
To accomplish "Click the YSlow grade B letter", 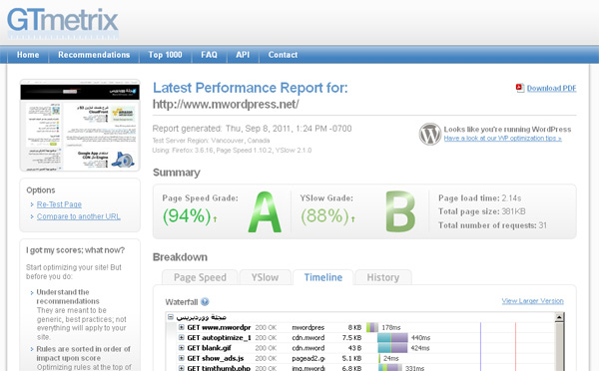I will tap(400, 211).
